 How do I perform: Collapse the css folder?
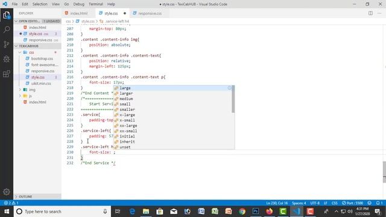point(20,52)
